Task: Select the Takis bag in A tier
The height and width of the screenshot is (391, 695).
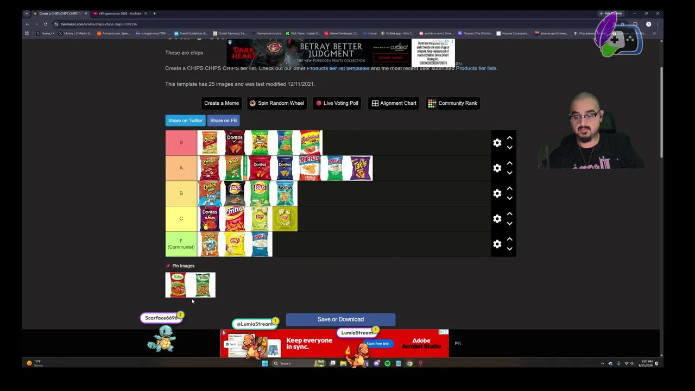Action: (x=360, y=168)
